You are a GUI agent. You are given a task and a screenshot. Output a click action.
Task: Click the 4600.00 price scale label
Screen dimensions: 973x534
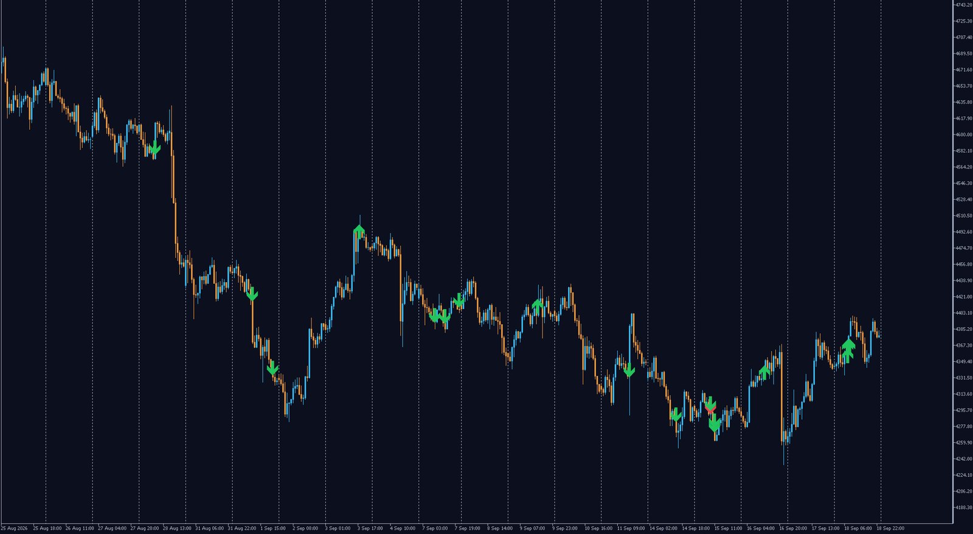point(964,134)
